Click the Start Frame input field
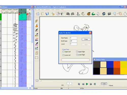Image resolution: width=127 pixels, height=95 pixels. (x=73, y=38)
